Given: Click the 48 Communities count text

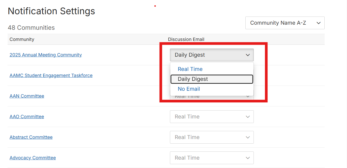Looking at the screenshot, I should 31,28.
